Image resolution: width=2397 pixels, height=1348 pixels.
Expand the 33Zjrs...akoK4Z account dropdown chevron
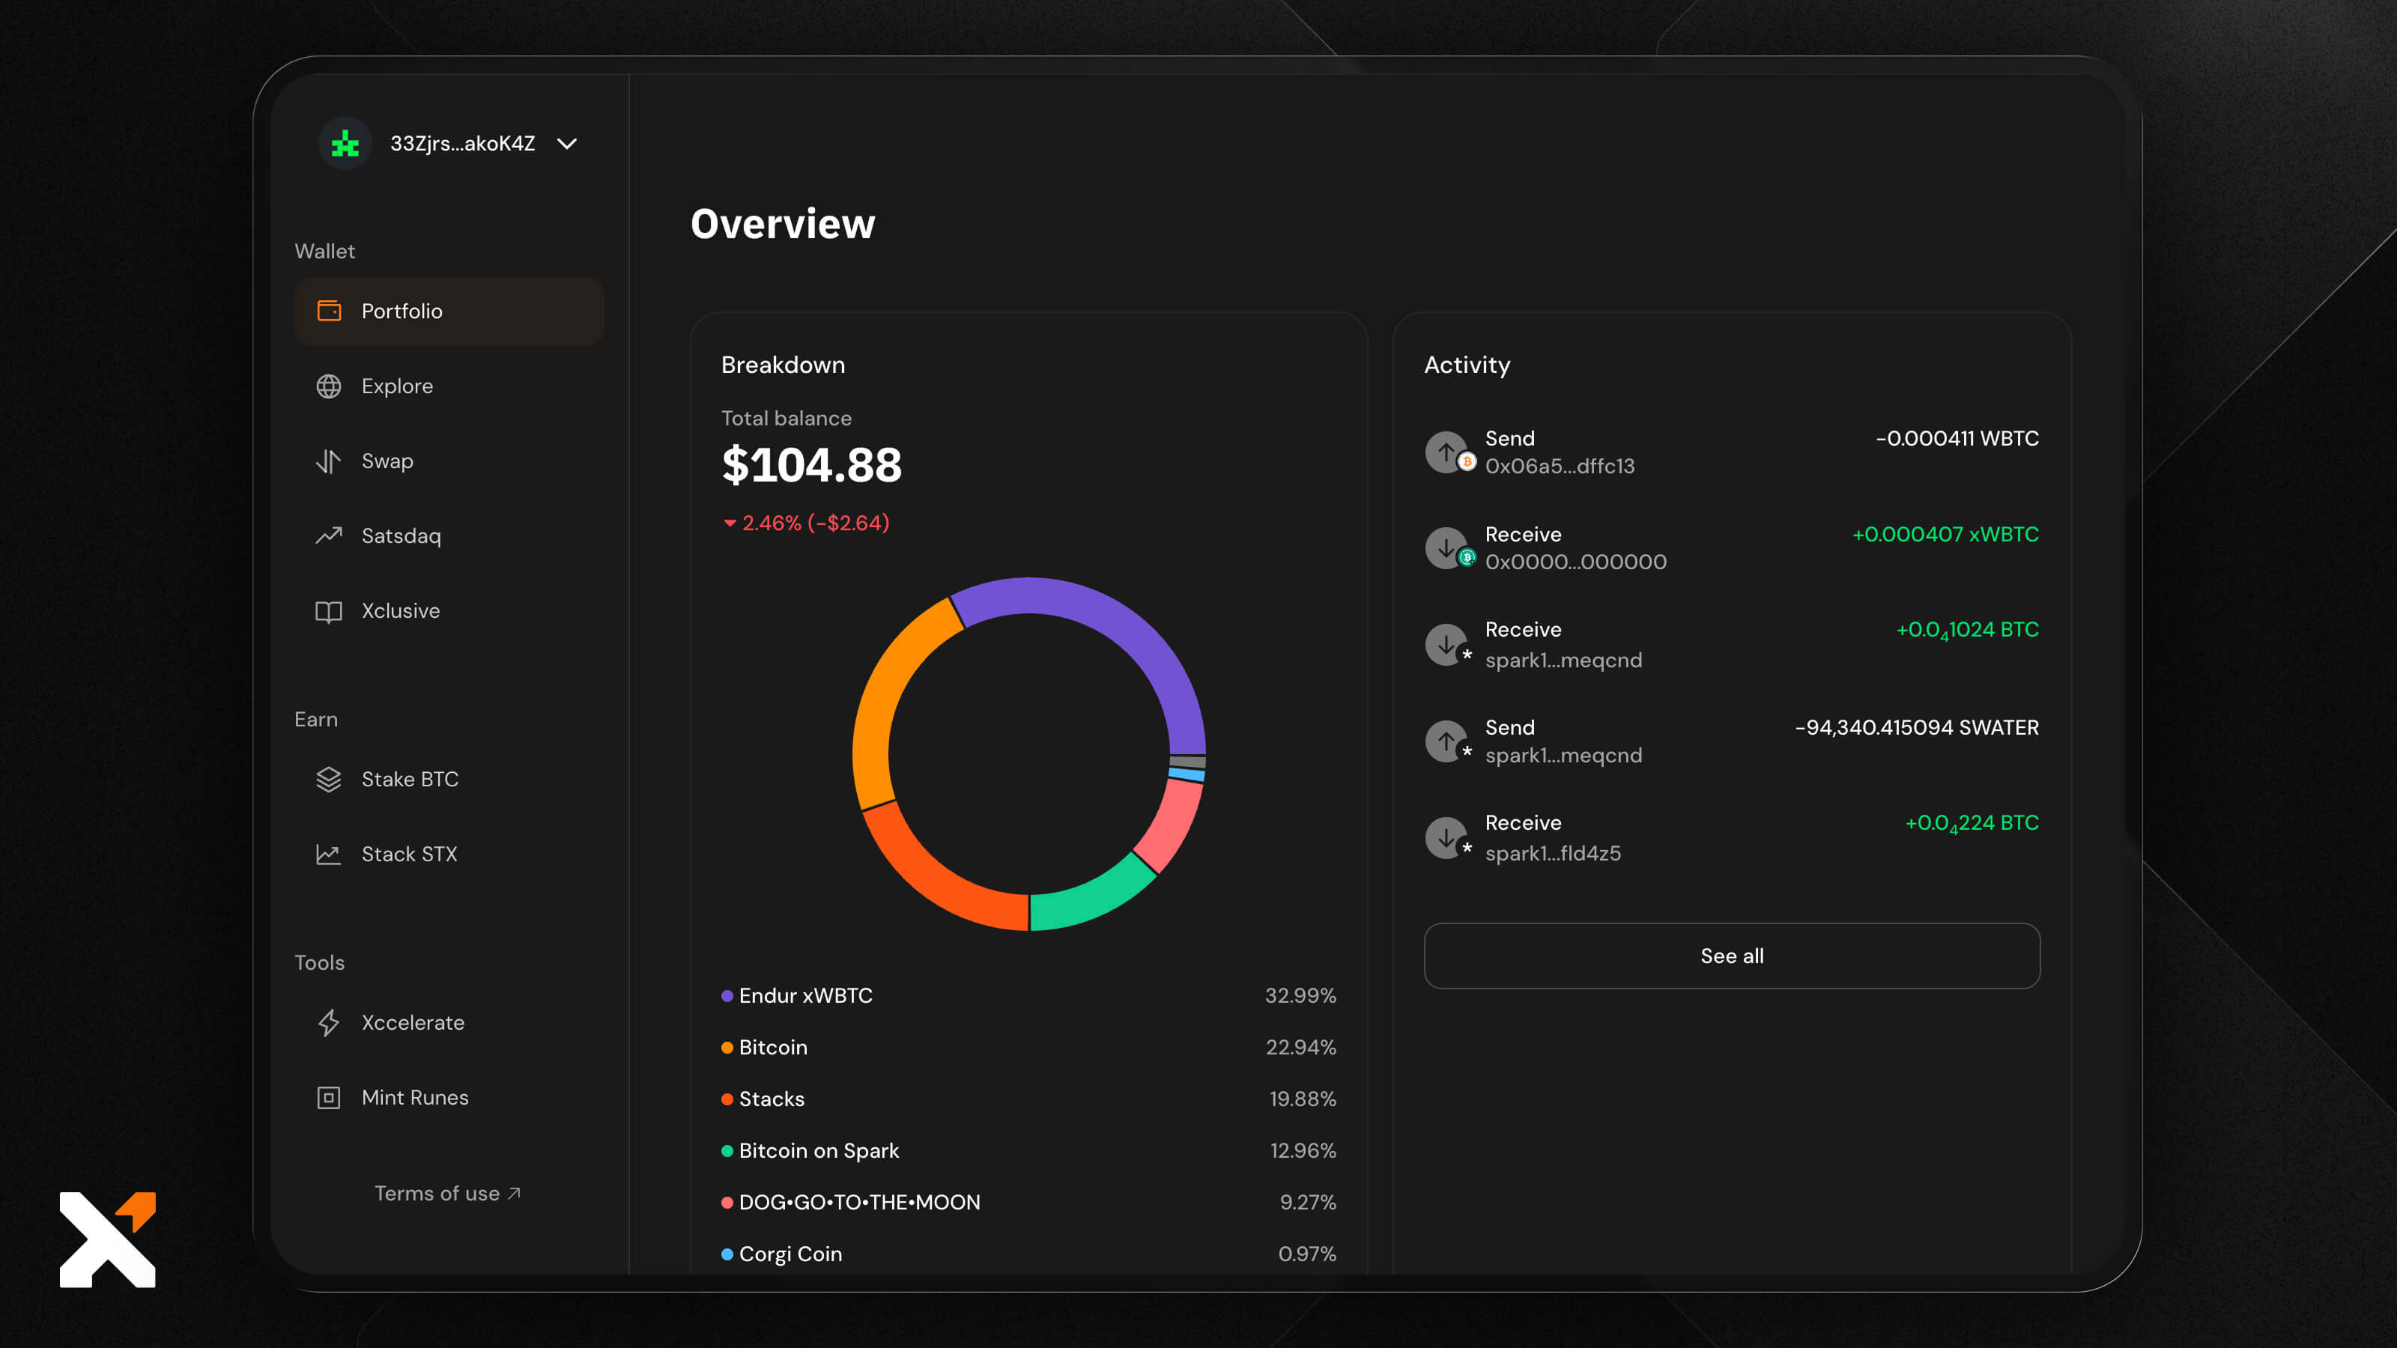tap(567, 145)
